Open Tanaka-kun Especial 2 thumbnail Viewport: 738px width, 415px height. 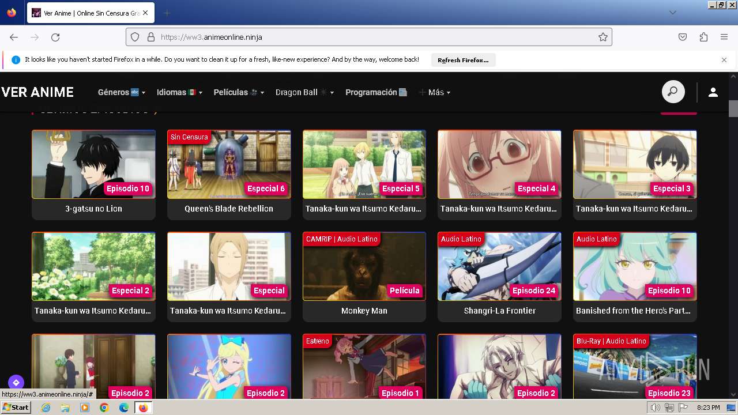click(93, 266)
